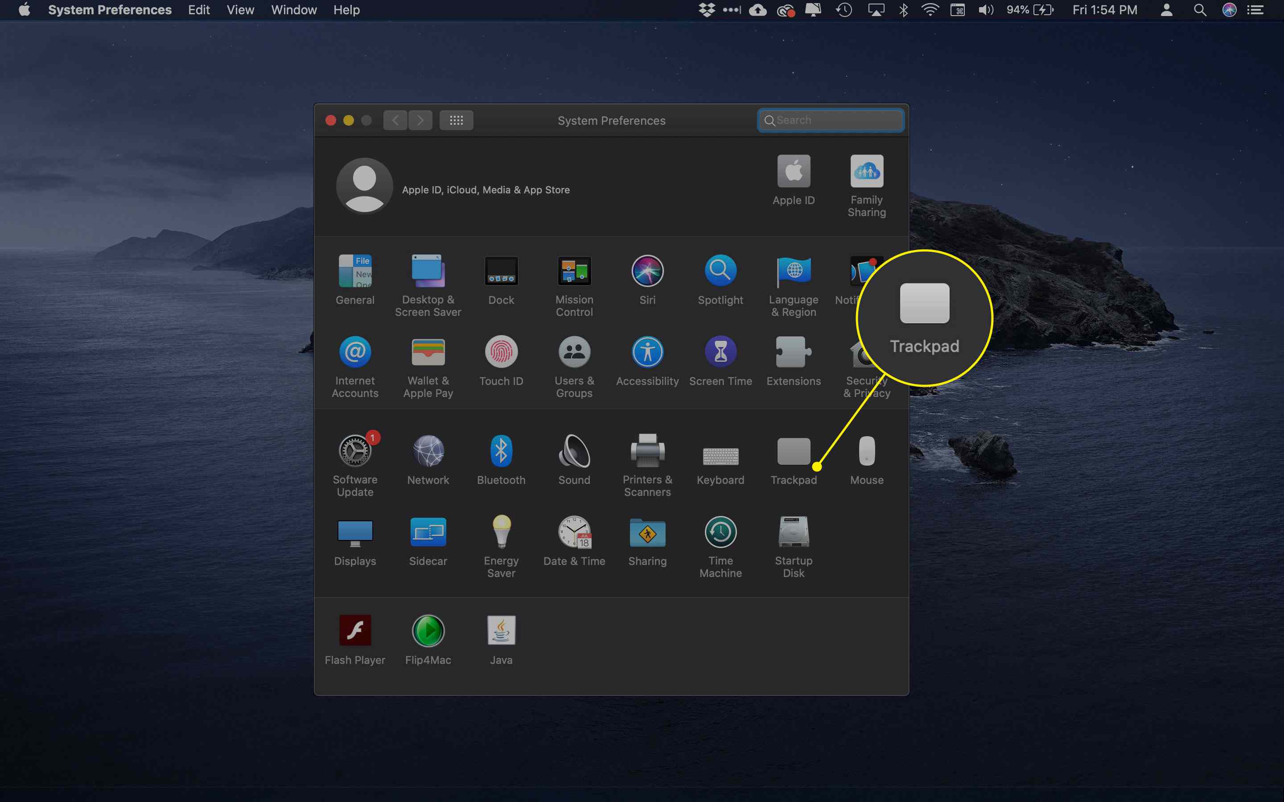
Task: Click the grid view toggle button
Action: click(457, 120)
